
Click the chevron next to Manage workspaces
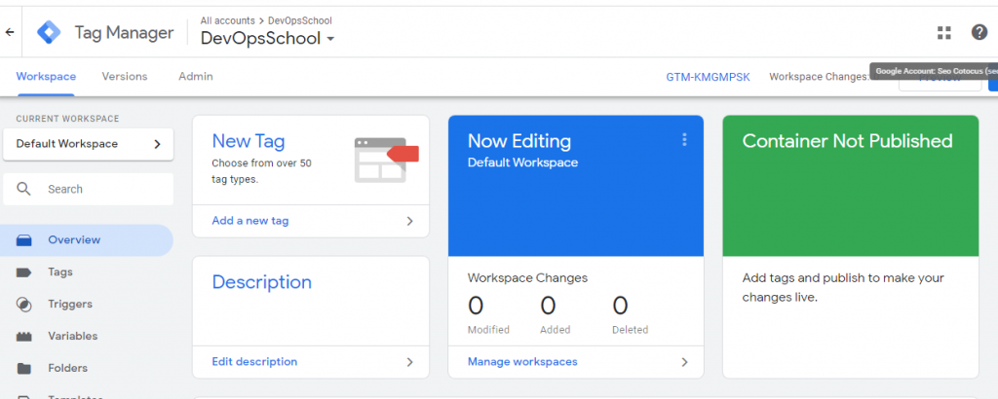point(684,362)
